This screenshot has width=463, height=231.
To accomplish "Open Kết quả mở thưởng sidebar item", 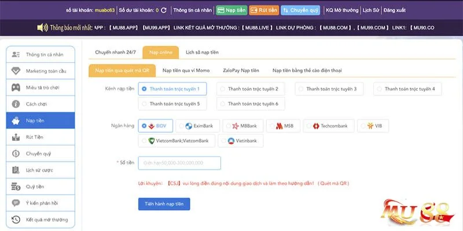I will pos(41,219).
